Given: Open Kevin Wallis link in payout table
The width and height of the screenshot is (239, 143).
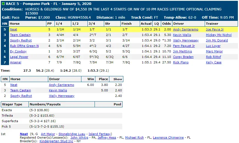Looking at the screenshot, I should 58,90.
